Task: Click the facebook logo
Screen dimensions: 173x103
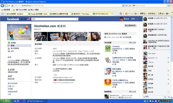Action: pos(13,19)
